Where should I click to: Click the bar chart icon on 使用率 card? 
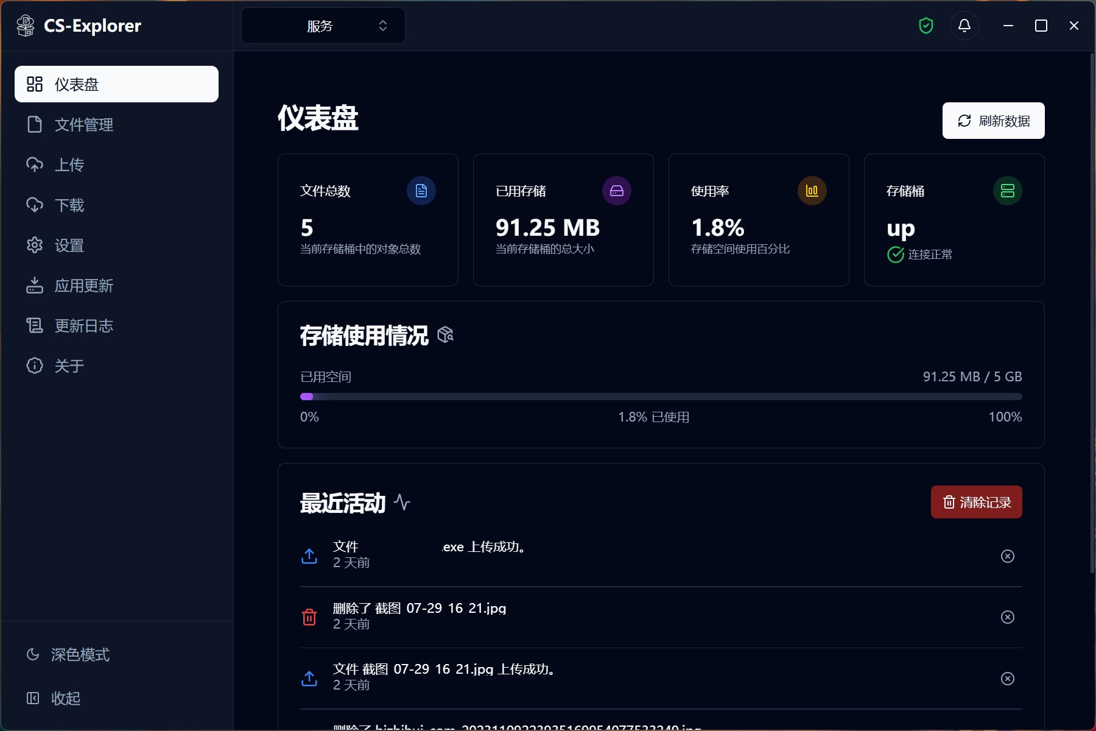pyautogui.click(x=812, y=191)
